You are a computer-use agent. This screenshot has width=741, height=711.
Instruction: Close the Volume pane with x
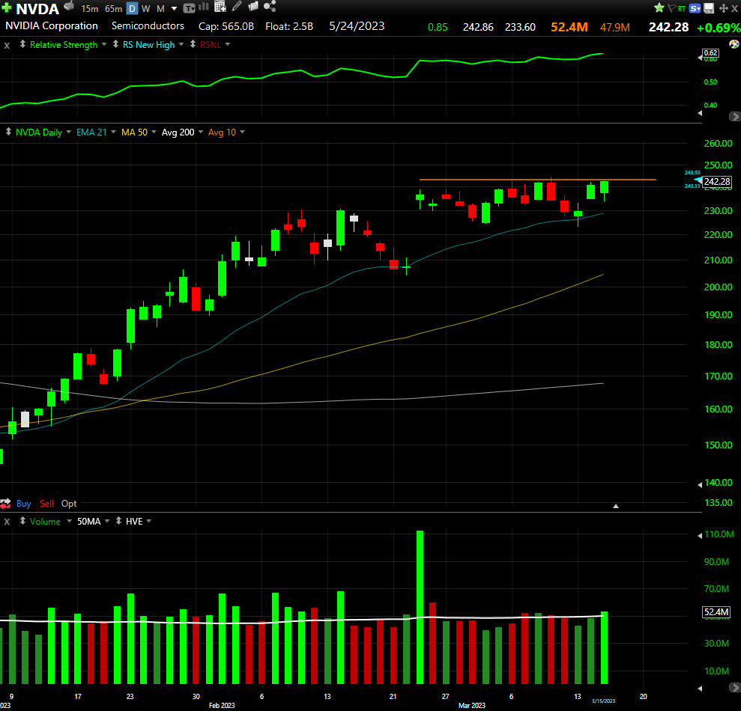click(x=7, y=522)
